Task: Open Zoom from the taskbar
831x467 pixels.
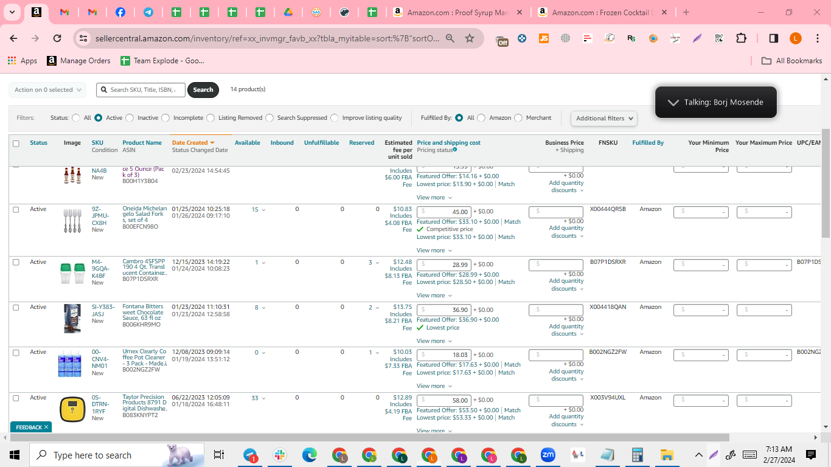Action: coord(548,455)
